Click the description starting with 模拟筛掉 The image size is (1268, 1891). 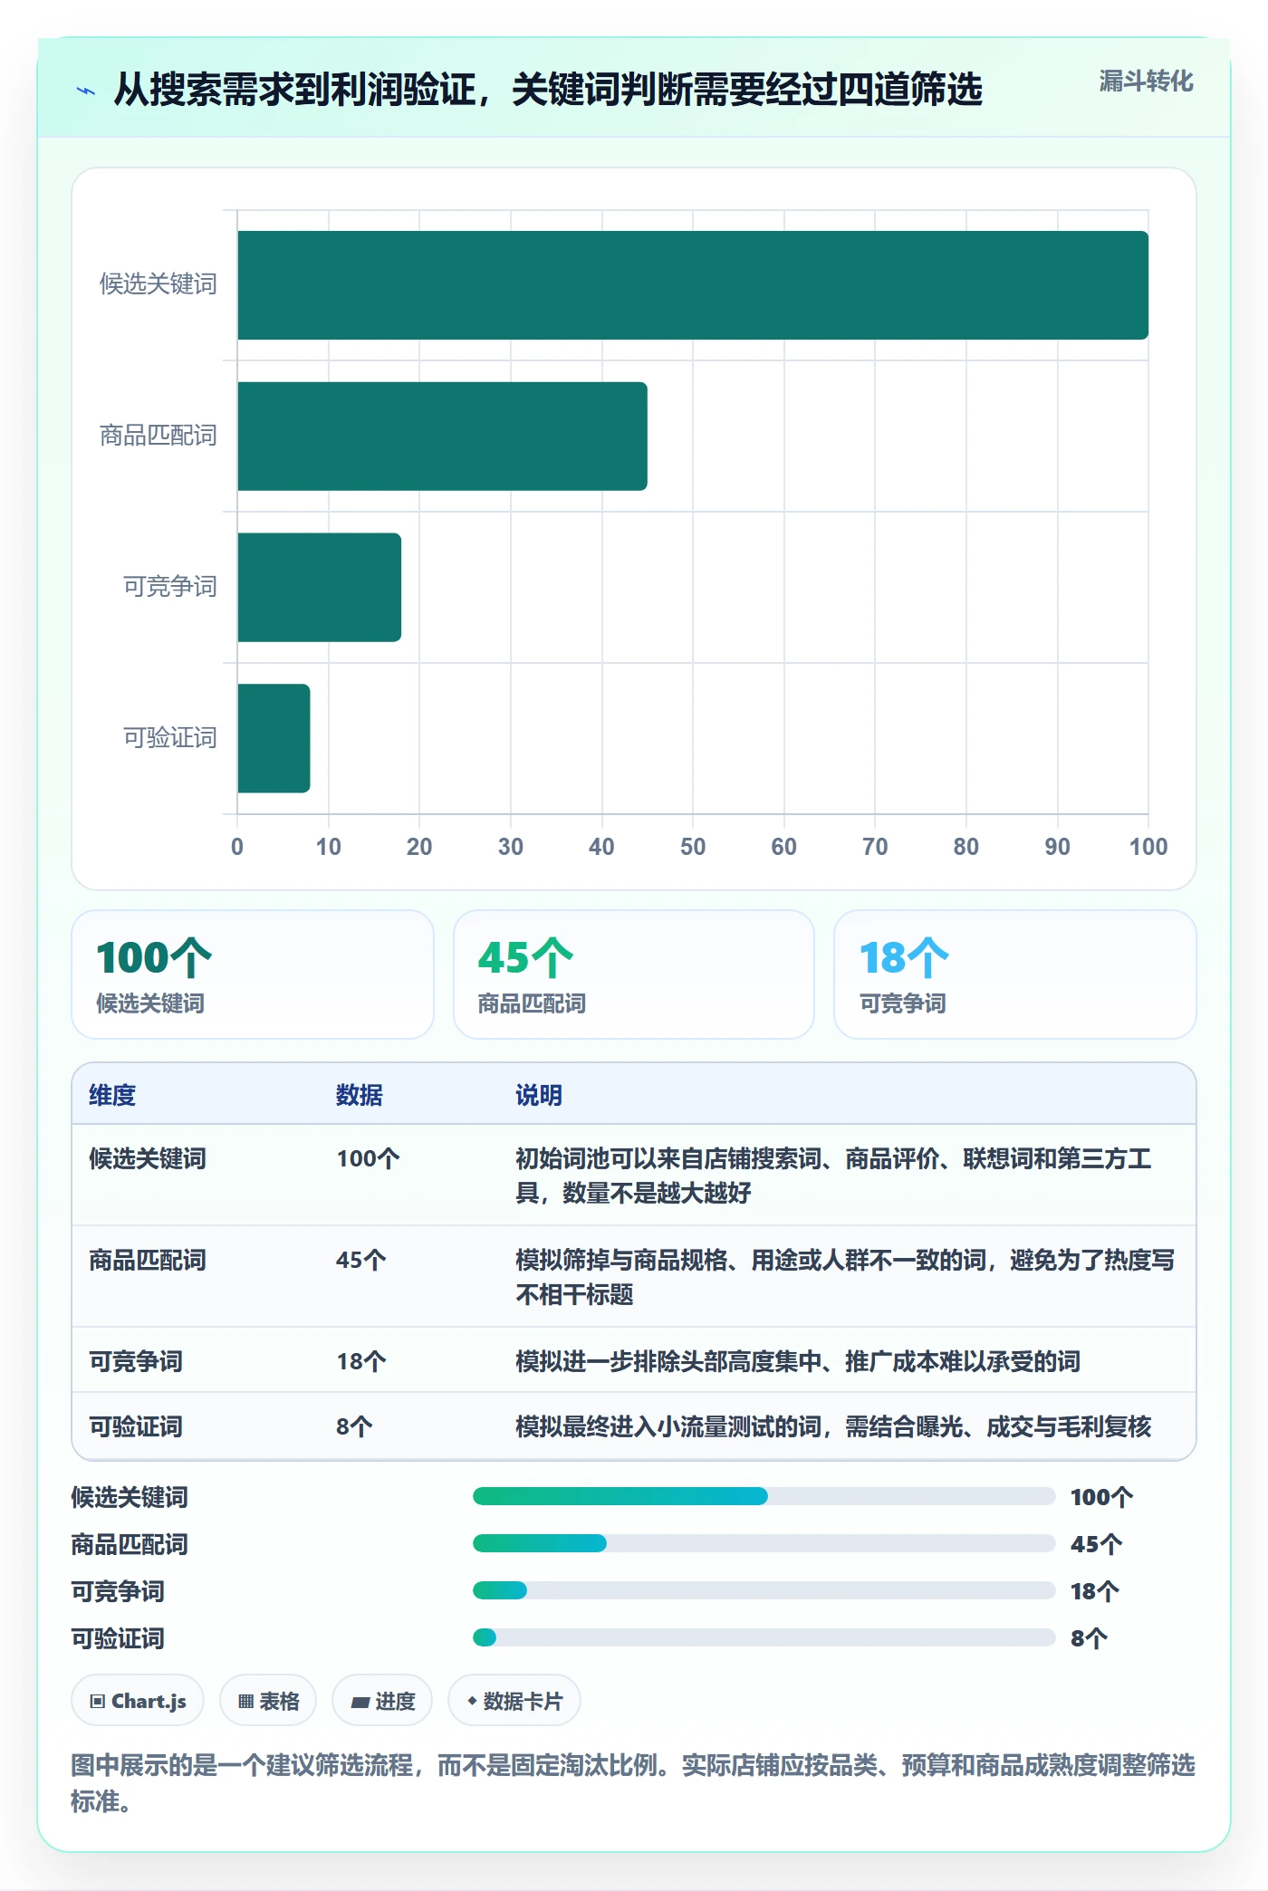pyautogui.click(x=845, y=1277)
